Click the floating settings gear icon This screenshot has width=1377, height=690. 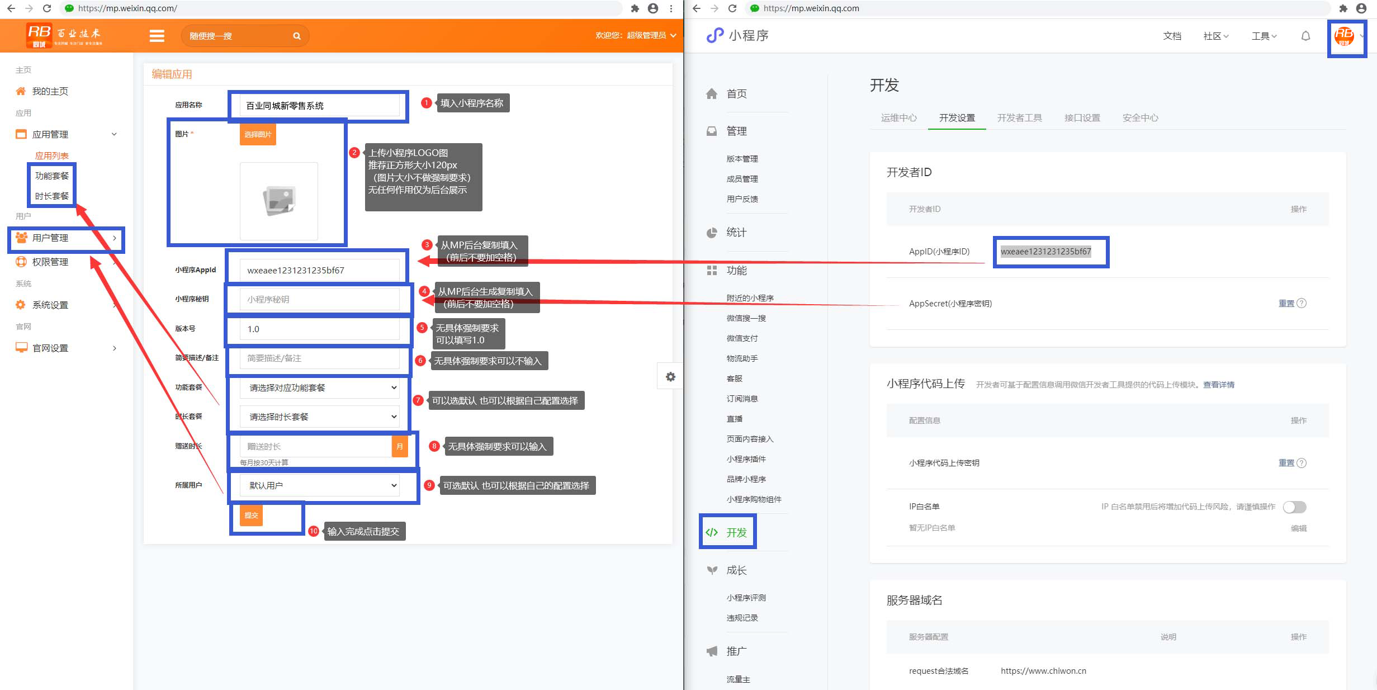point(670,377)
